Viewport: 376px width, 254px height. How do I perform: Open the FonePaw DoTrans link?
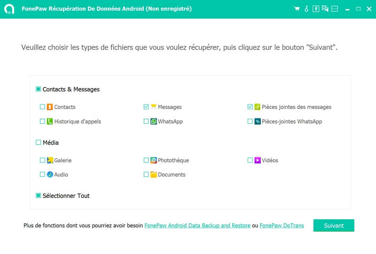[x=282, y=225]
